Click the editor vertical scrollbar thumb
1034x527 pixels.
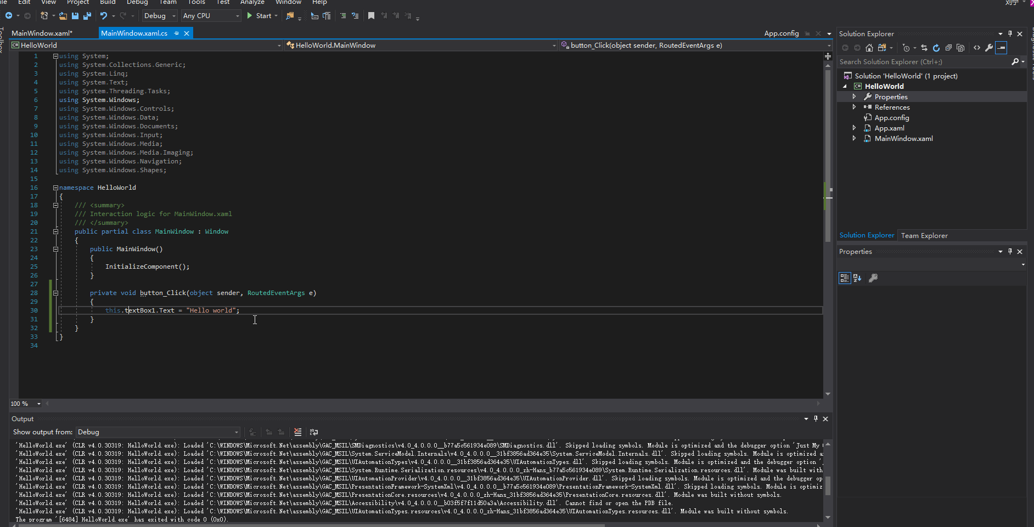click(828, 155)
